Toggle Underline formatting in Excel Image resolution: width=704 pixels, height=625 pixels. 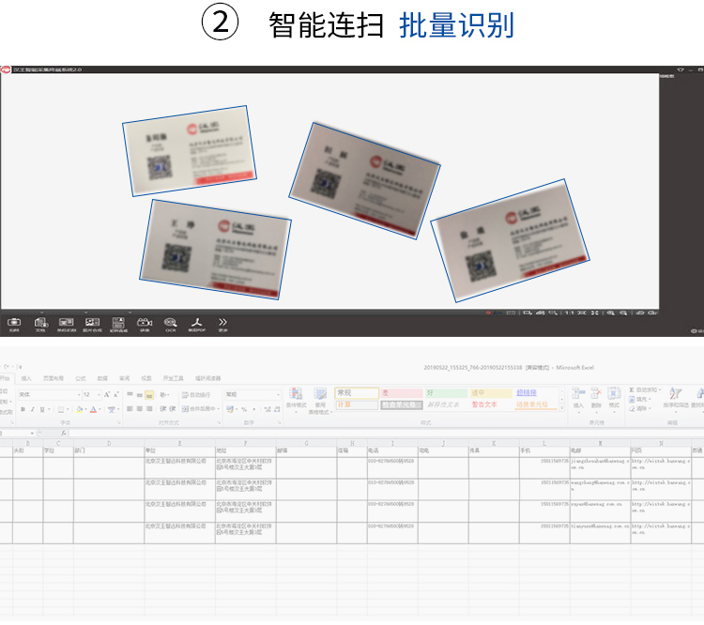point(42,409)
